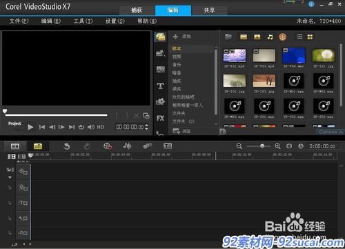The image size is (345, 249).
Task: Click the timeline zoom slider handle
Action: click(262, 146)
